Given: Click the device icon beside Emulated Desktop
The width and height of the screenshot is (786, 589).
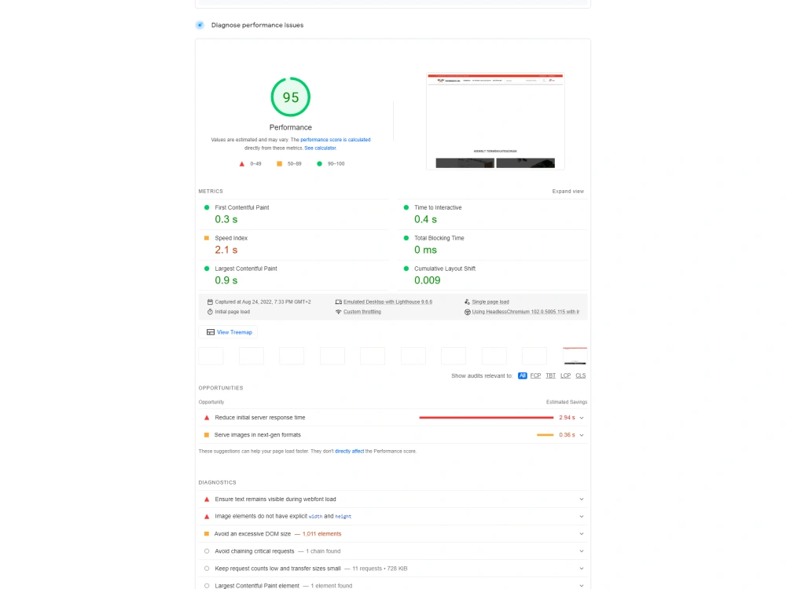Looking at the screenshot, I should (x=338, y=302).
